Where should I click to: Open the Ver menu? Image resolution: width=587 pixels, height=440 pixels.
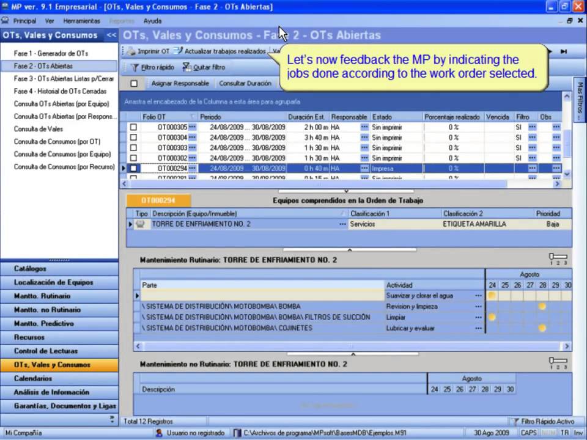pyautogui.click(x=50, y=21)
